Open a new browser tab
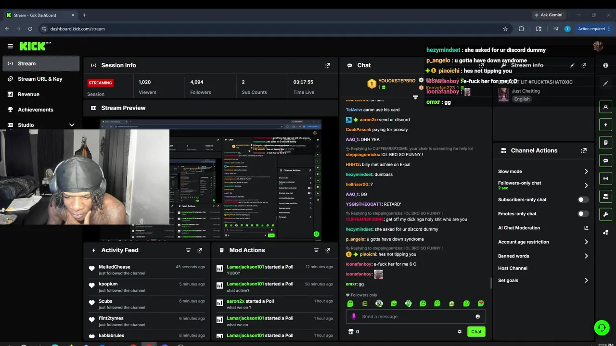The height and width of the screenshot is (346, 616). tap(85, 15)
